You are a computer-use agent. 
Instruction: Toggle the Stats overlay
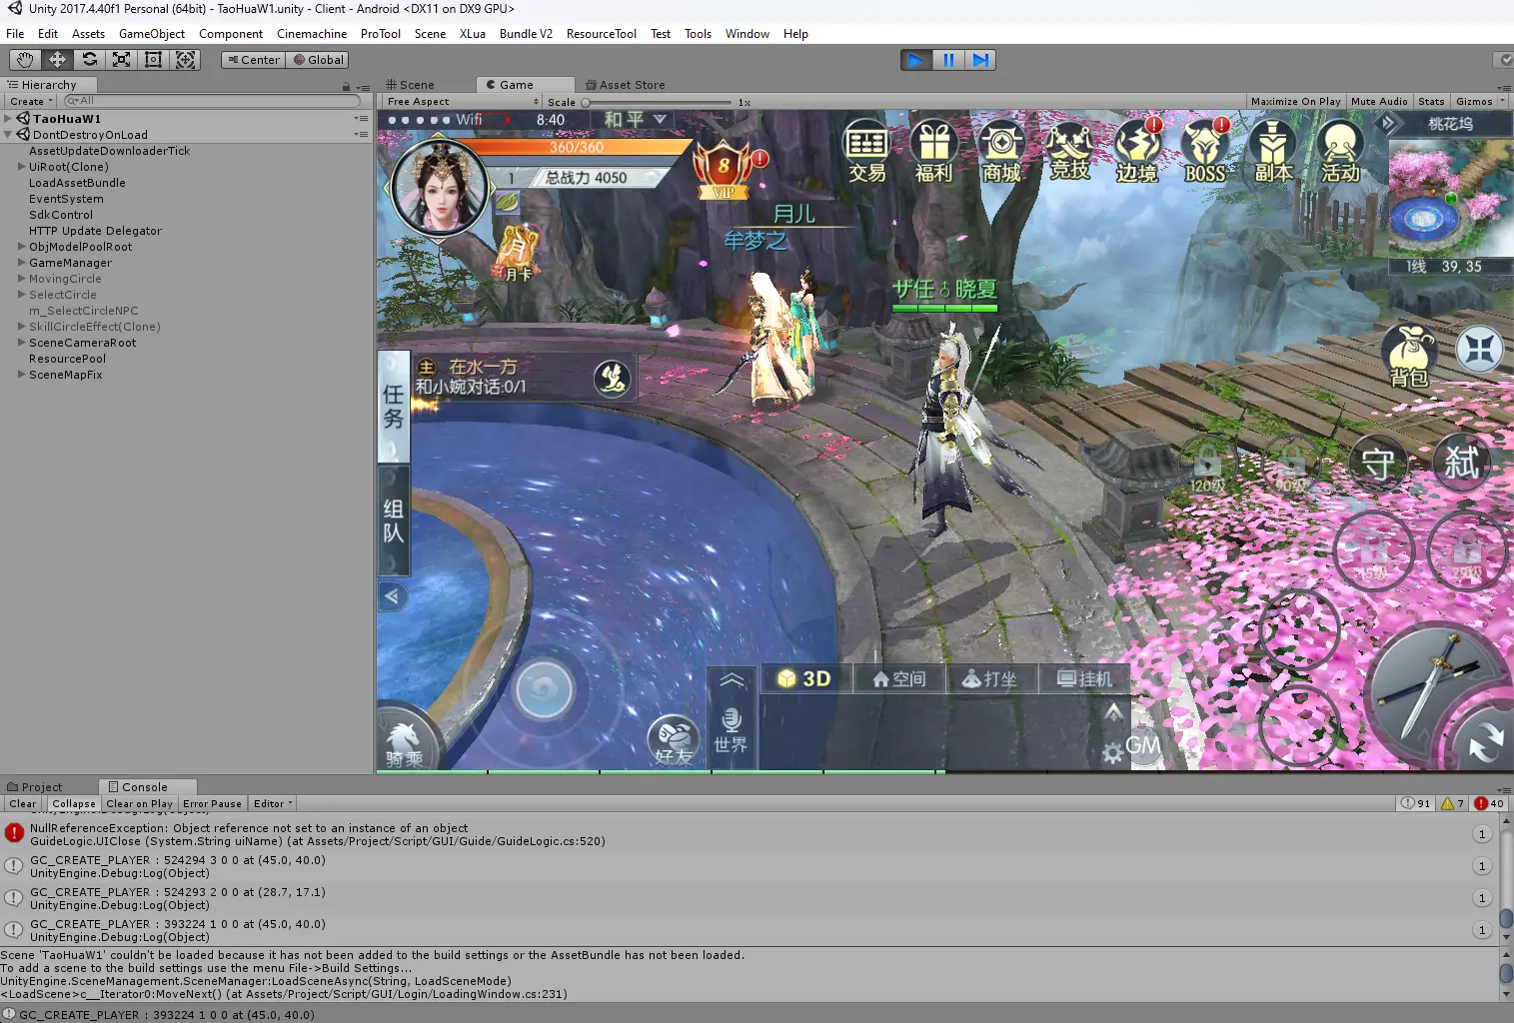[x=1431, y=101]
